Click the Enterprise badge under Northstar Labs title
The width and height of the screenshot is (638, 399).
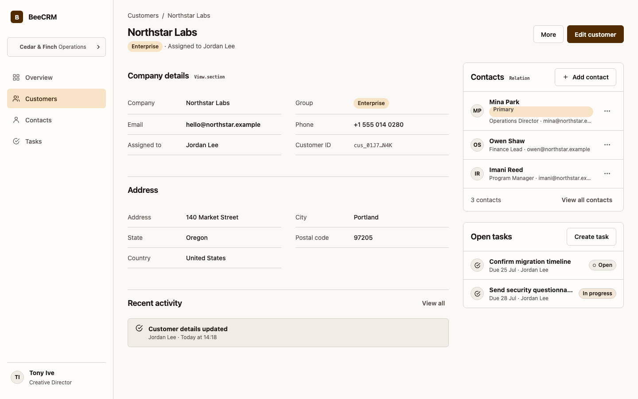145,47
